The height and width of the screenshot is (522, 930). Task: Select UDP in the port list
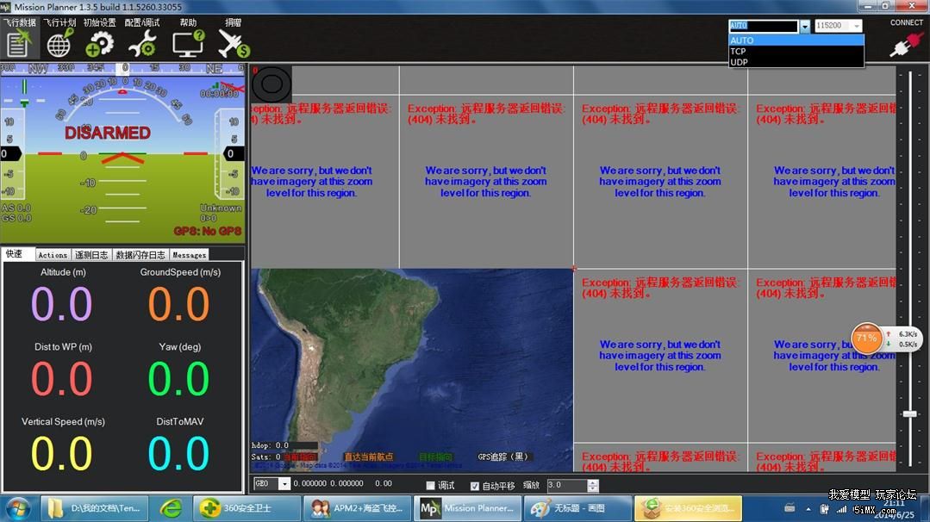(x=796, y=62)
